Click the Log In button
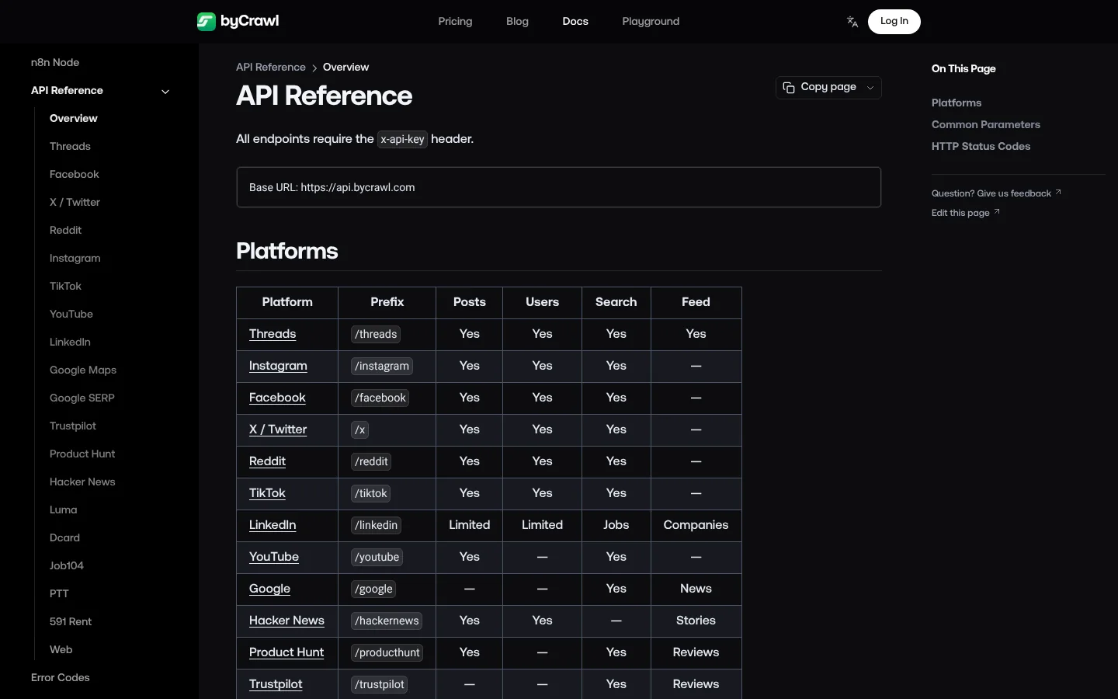The width and height of the screenshot is (1118, 699). [x=894, y=22]
